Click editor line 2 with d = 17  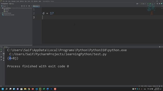click(48, 13)
